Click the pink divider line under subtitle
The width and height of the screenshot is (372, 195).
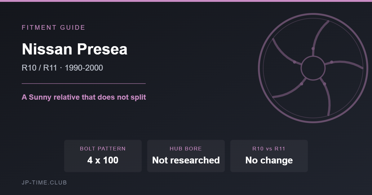coord(84,84)
